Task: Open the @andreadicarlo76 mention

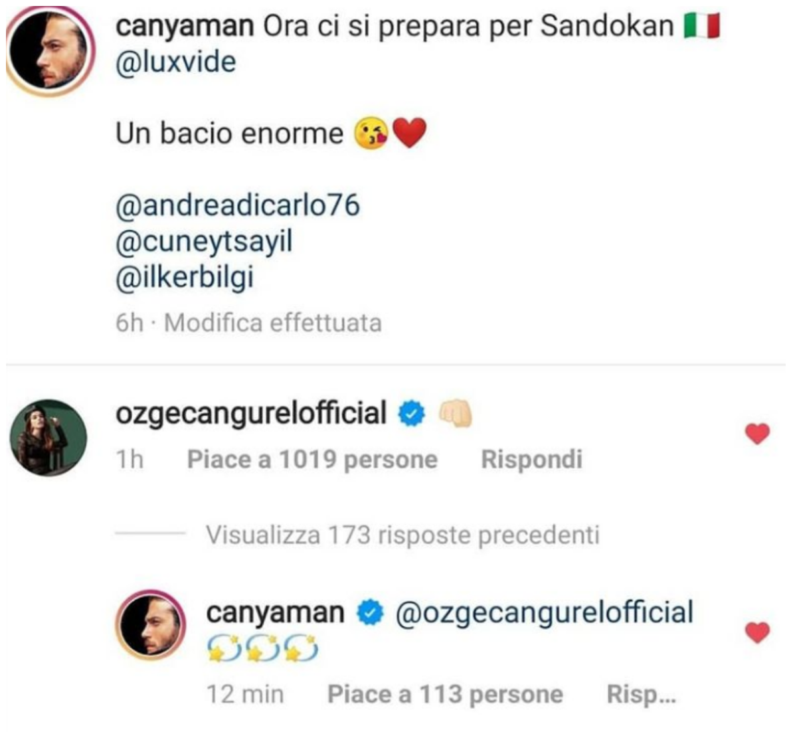Action: tap(238, 205)
